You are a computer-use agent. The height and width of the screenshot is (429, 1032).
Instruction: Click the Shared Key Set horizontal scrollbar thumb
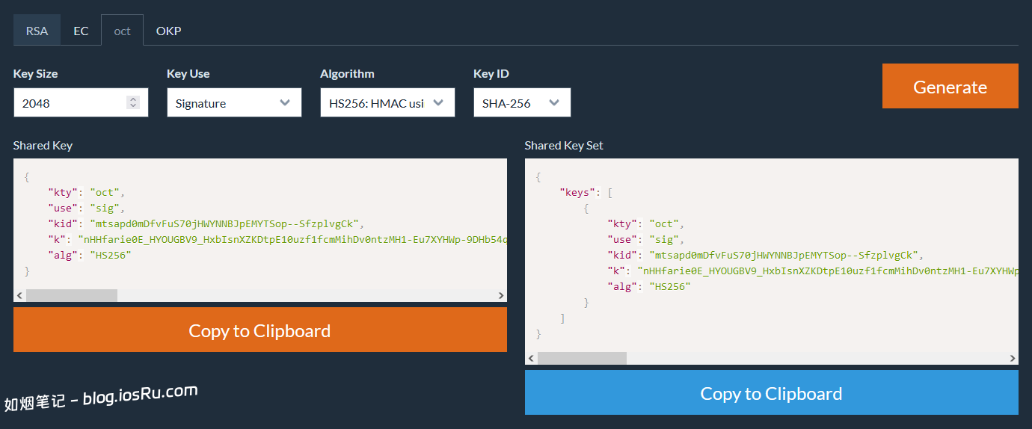[x=582, y=359]
